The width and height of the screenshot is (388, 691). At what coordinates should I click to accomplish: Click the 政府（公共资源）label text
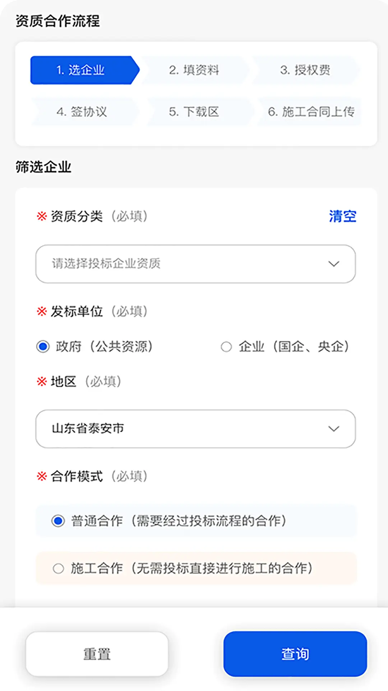(104, 347)
